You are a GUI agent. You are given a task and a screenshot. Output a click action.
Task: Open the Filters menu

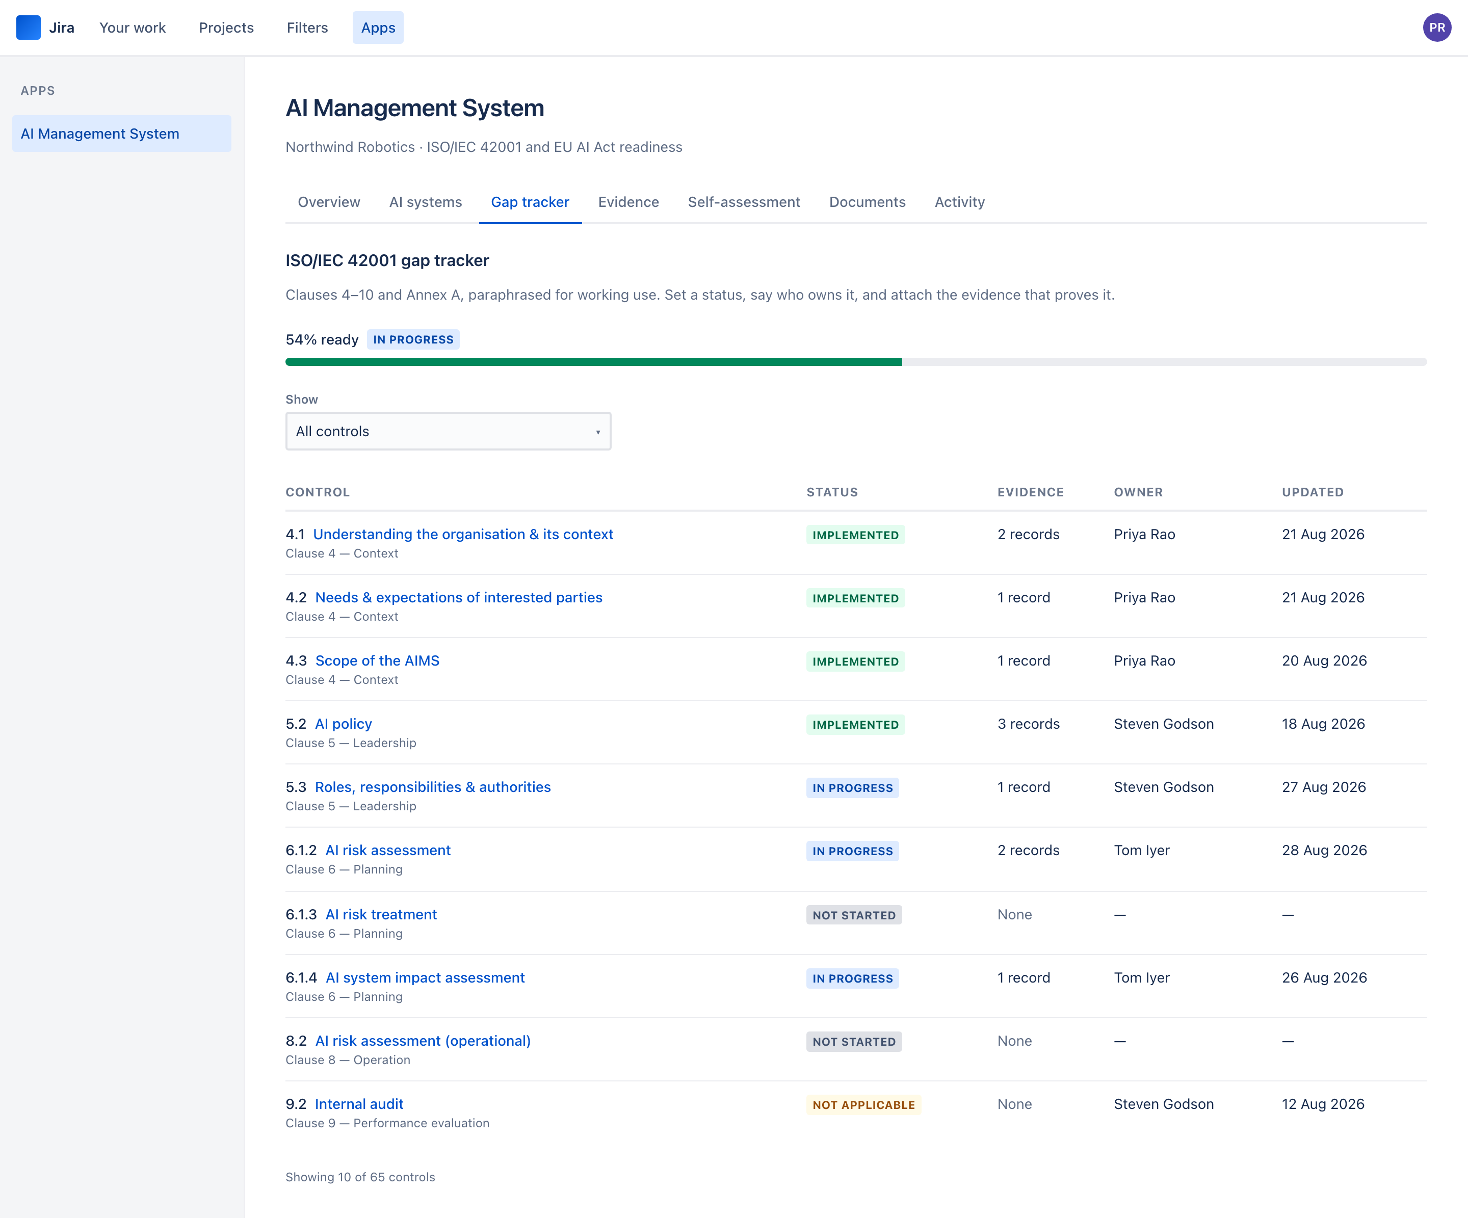click(307, 27)
